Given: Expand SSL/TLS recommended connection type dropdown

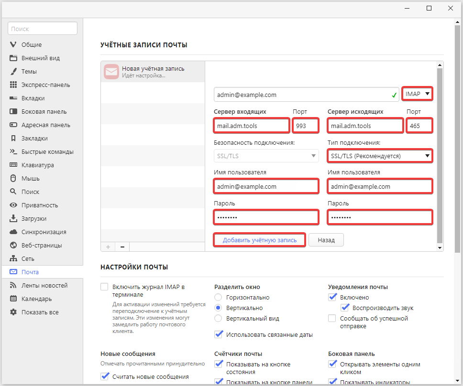Looking at the screenshot, I should (x=380, y=156).
